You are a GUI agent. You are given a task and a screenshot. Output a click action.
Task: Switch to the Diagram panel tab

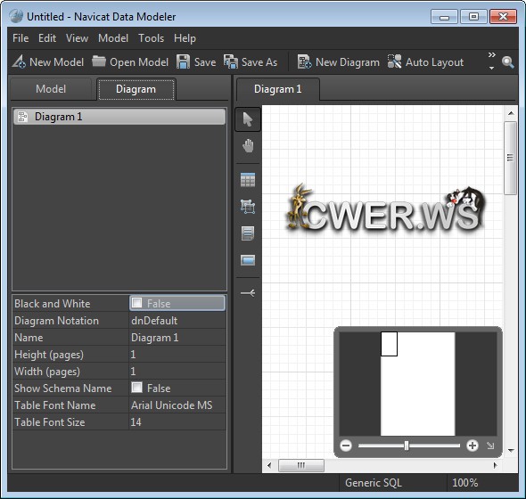click(136, 89)
